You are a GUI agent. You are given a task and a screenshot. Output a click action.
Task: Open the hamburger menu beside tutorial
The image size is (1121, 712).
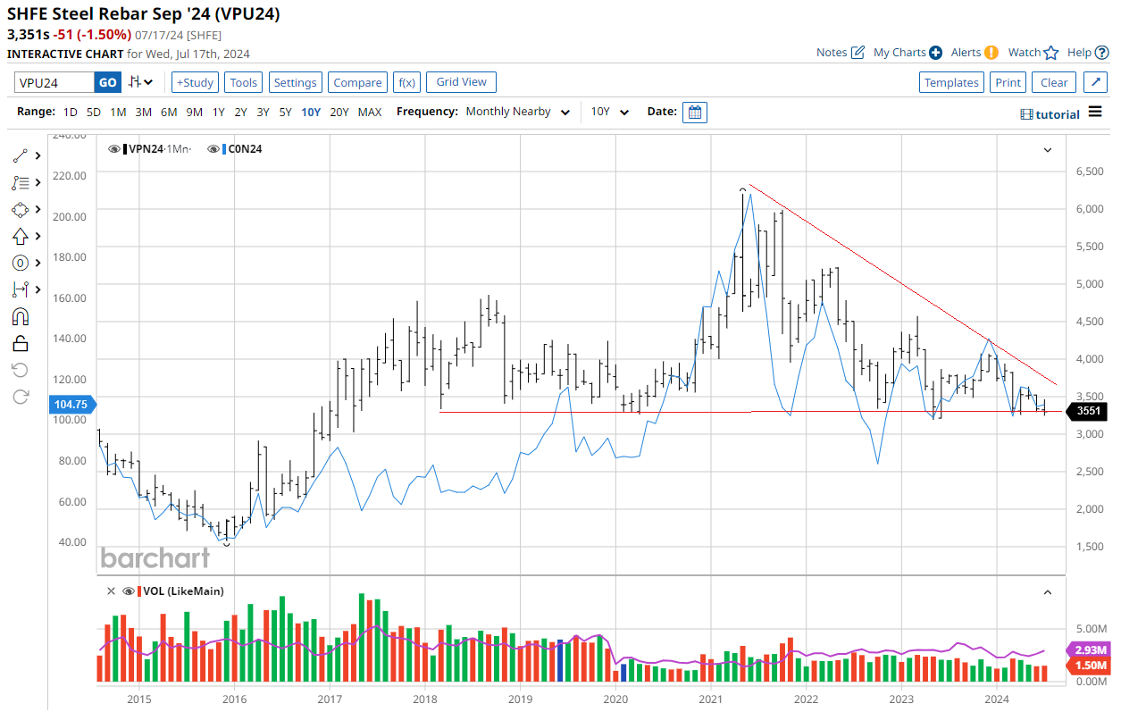click(1095, 113)
